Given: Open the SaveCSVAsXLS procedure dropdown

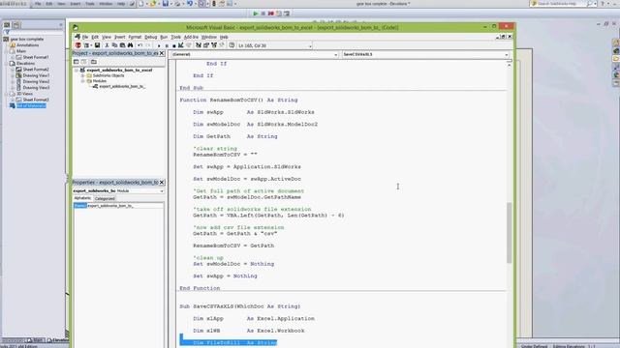Looking at the screenshot, I should pos(506,54).
